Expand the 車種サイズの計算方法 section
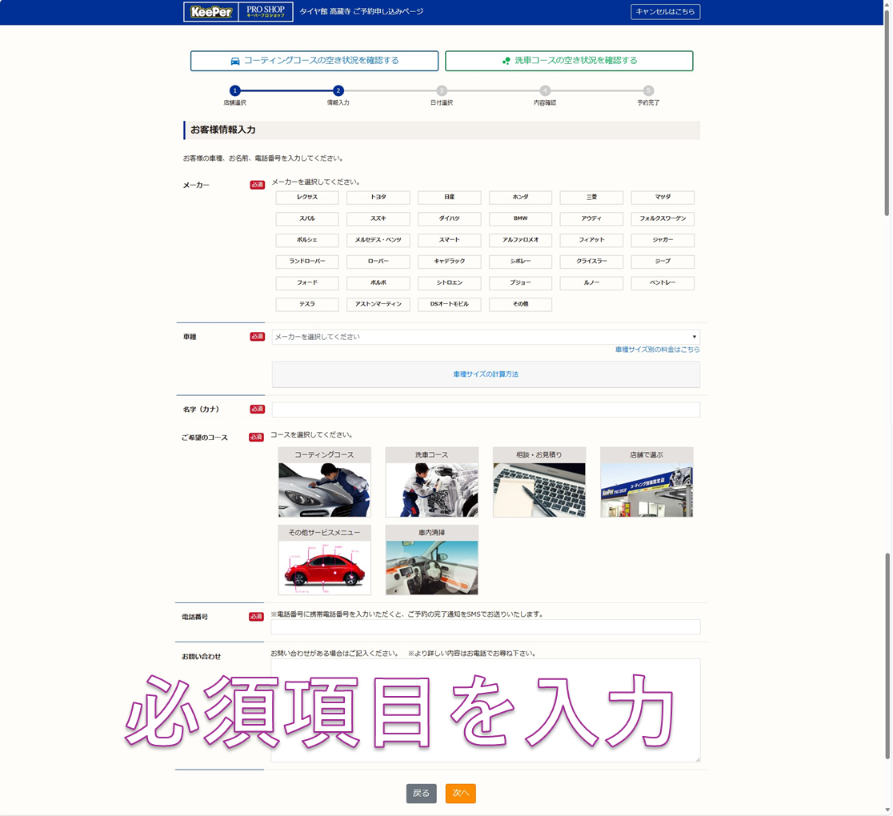 486,374
